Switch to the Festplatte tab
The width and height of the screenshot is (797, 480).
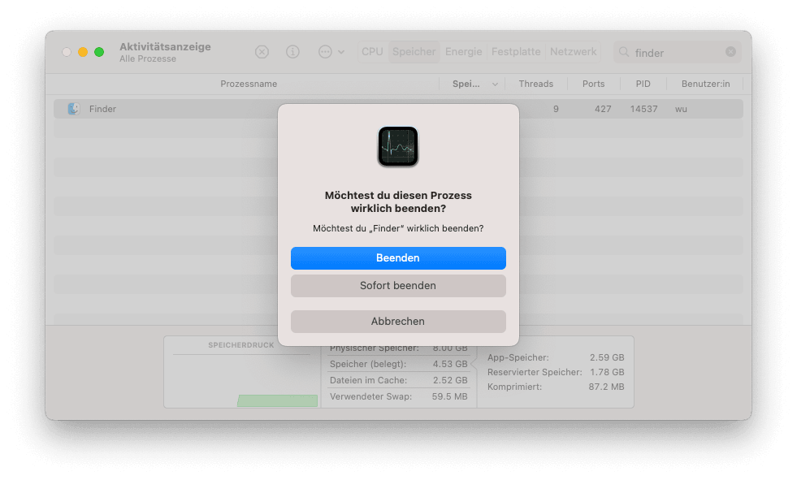(x=516, y=52)
